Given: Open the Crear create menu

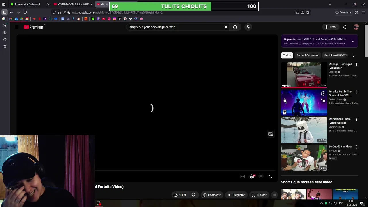Looking at the screenshot, I should (x=330, y=27).
